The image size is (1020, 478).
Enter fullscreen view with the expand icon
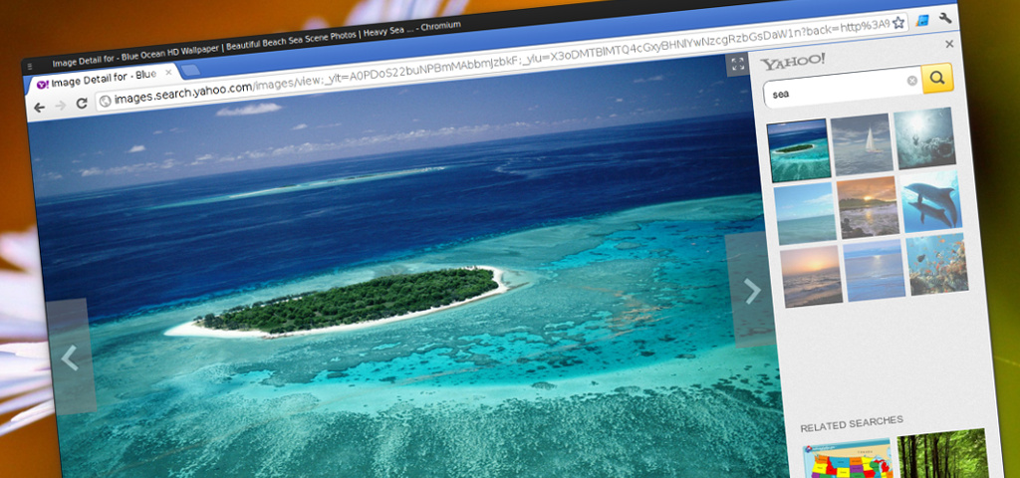[x=738, y=65]
